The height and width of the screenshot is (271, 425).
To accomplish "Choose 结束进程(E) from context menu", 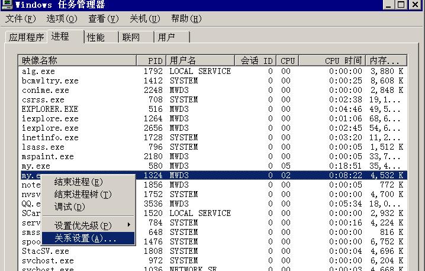I will point(78,182).
